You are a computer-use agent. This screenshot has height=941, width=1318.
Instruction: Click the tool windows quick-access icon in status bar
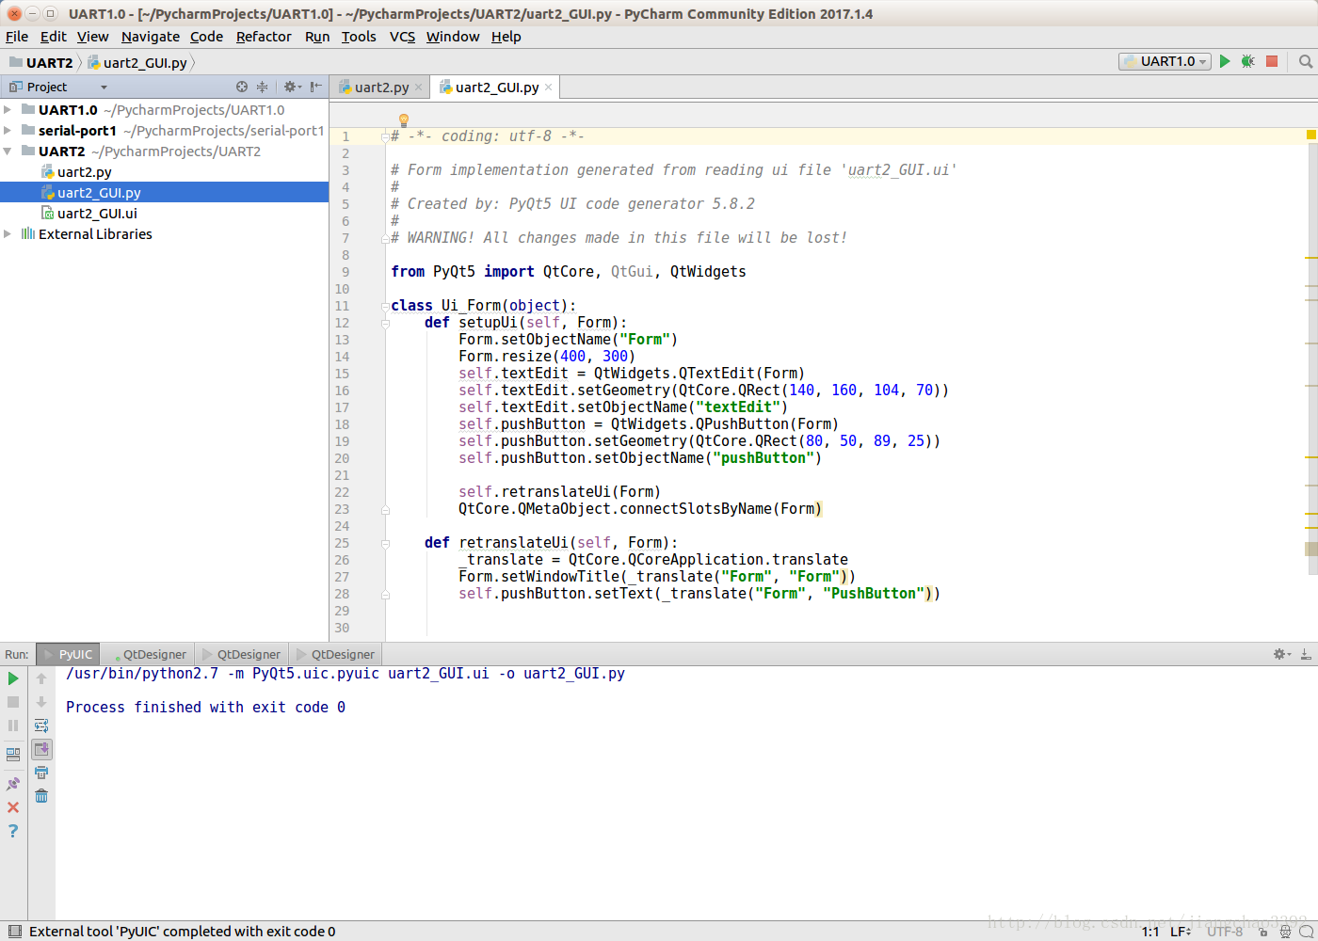click(15, 932)
